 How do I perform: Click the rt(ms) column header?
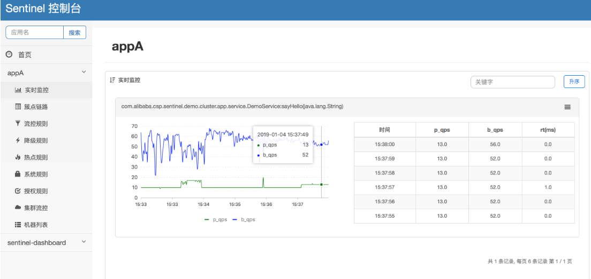click(548, 130)
